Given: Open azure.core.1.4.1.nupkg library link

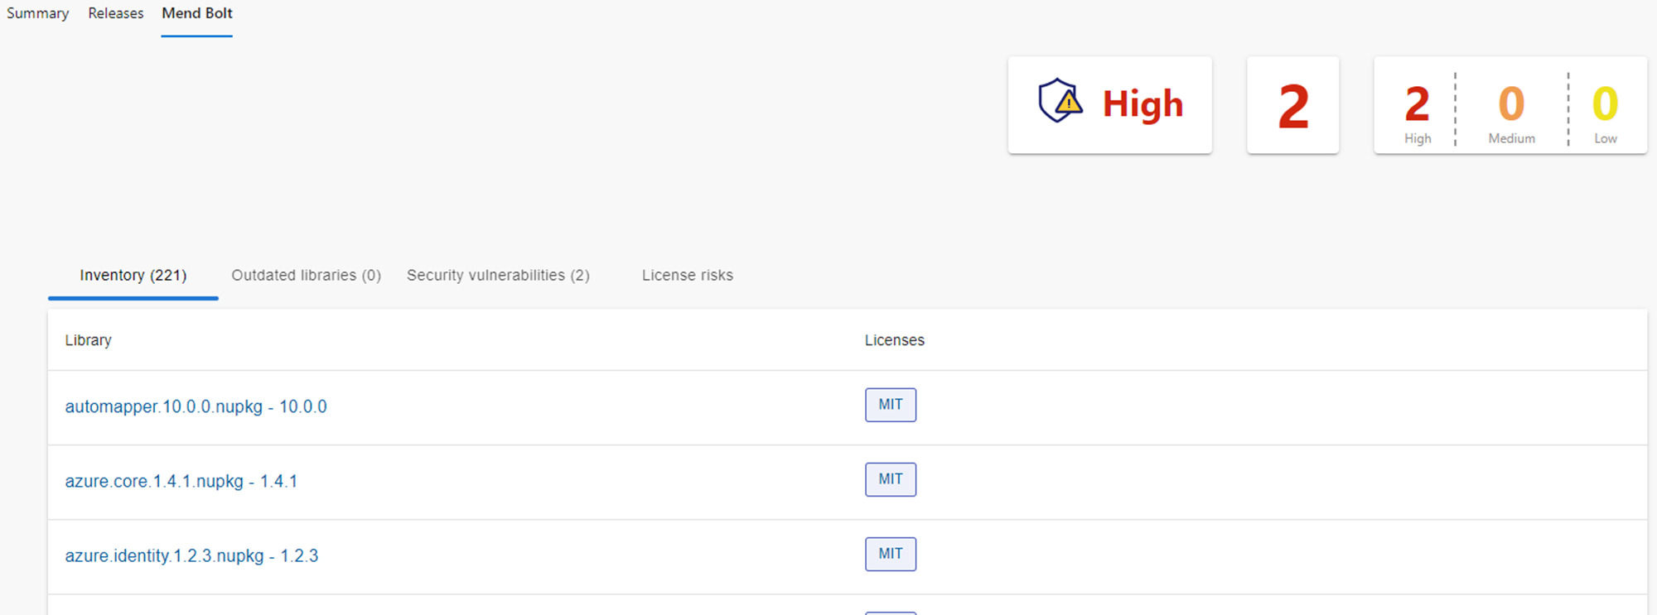Looking at the screenshot, I should coord(181,481).
